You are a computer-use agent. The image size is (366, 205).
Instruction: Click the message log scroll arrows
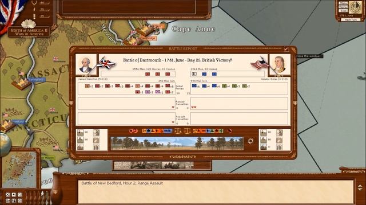360,188
